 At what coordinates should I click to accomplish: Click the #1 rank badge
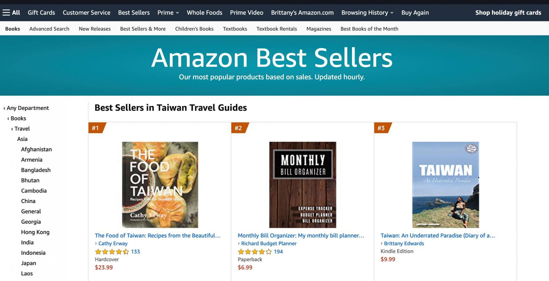pos(96,128)
